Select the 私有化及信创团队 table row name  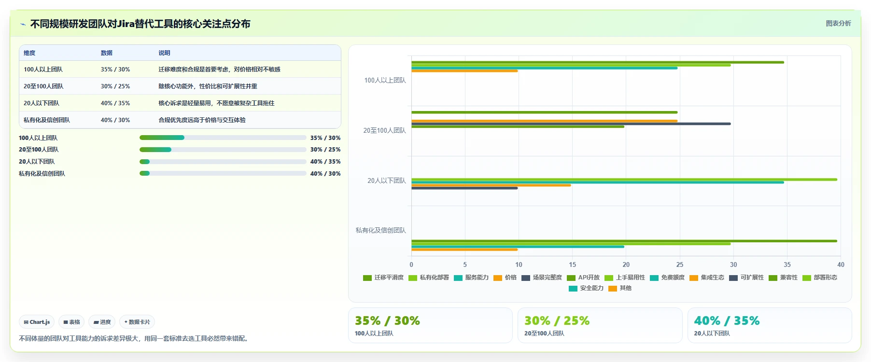click(47, 120)
